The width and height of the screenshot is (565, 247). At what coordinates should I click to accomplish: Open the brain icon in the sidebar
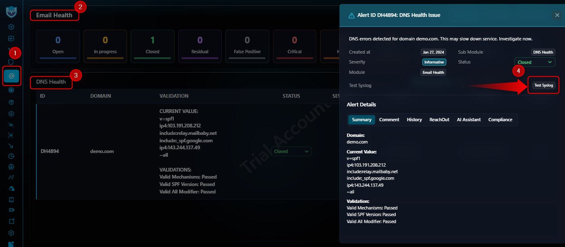tap(12, 167)
